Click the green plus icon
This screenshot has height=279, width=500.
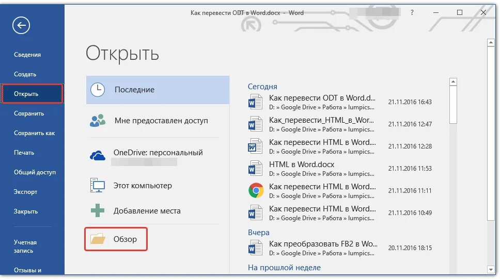pos(97,210)
